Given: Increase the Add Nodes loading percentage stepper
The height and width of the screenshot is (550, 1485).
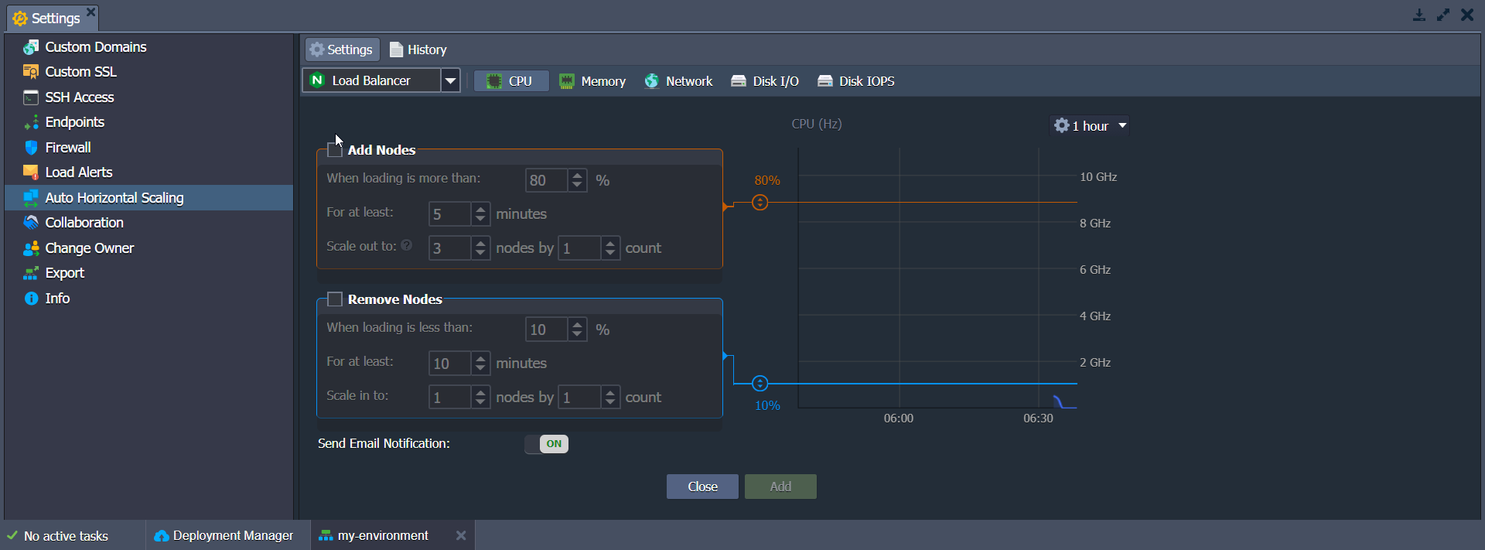Looking at the screenshot, I should click(x=577, y=176).
